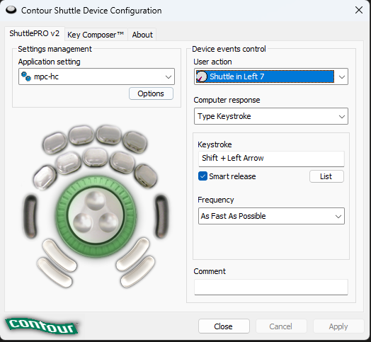This screenshot has width=371, height=342.
Task: Click the first top-row device button, far left
Action: tap(55, 143)
